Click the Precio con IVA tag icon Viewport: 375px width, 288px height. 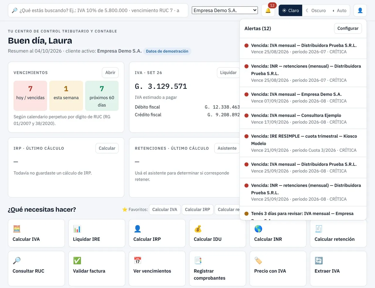click(258, 261)
